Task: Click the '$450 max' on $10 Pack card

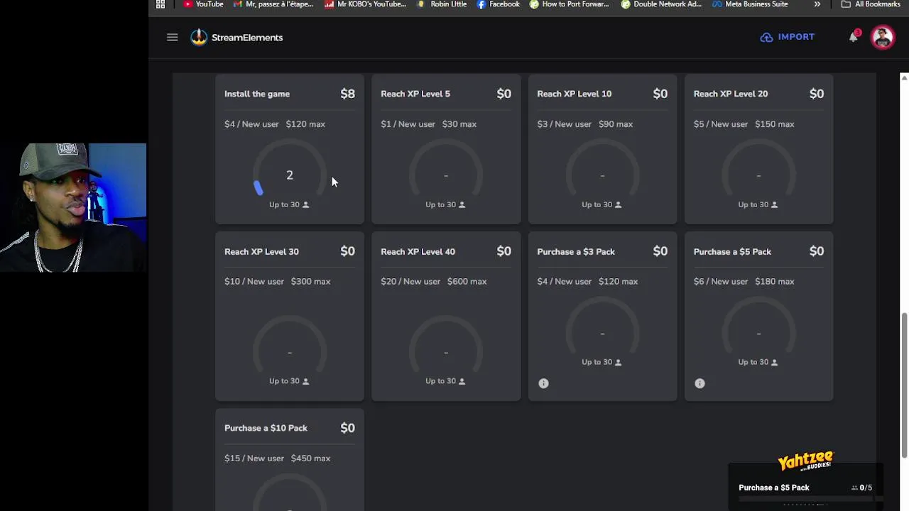Action: tap(310, 458)
